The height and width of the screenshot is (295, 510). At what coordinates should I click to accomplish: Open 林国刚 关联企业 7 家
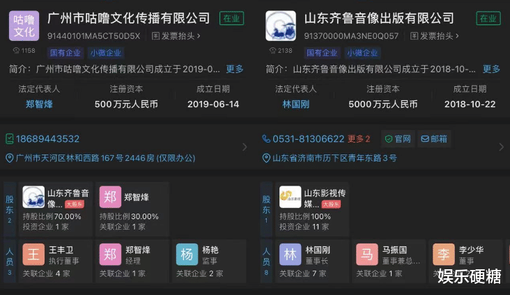[x=303, y=273]
